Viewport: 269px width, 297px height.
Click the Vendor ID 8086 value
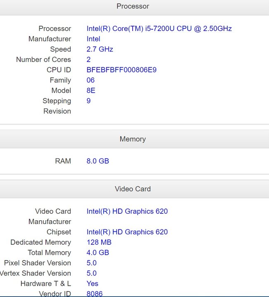(x=95, y=294)
